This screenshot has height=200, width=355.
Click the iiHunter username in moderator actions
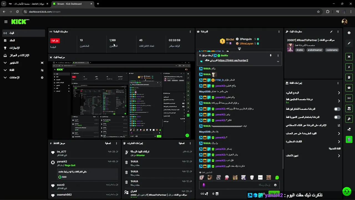tap(141, 155)
